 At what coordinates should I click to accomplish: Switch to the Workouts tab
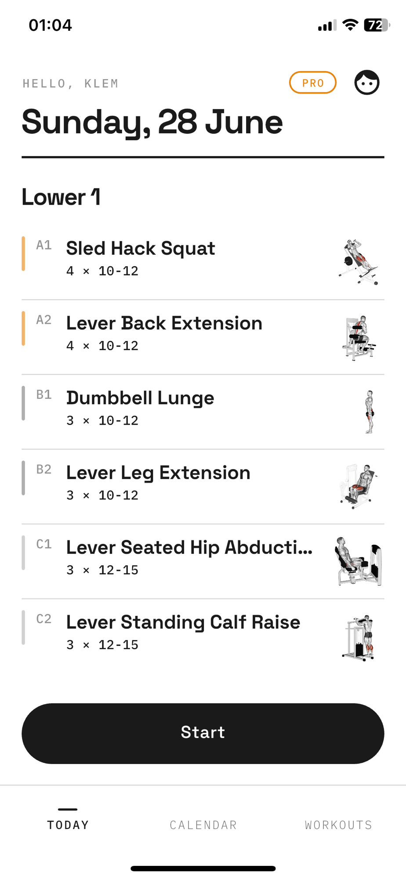click(x=338, y=825)
